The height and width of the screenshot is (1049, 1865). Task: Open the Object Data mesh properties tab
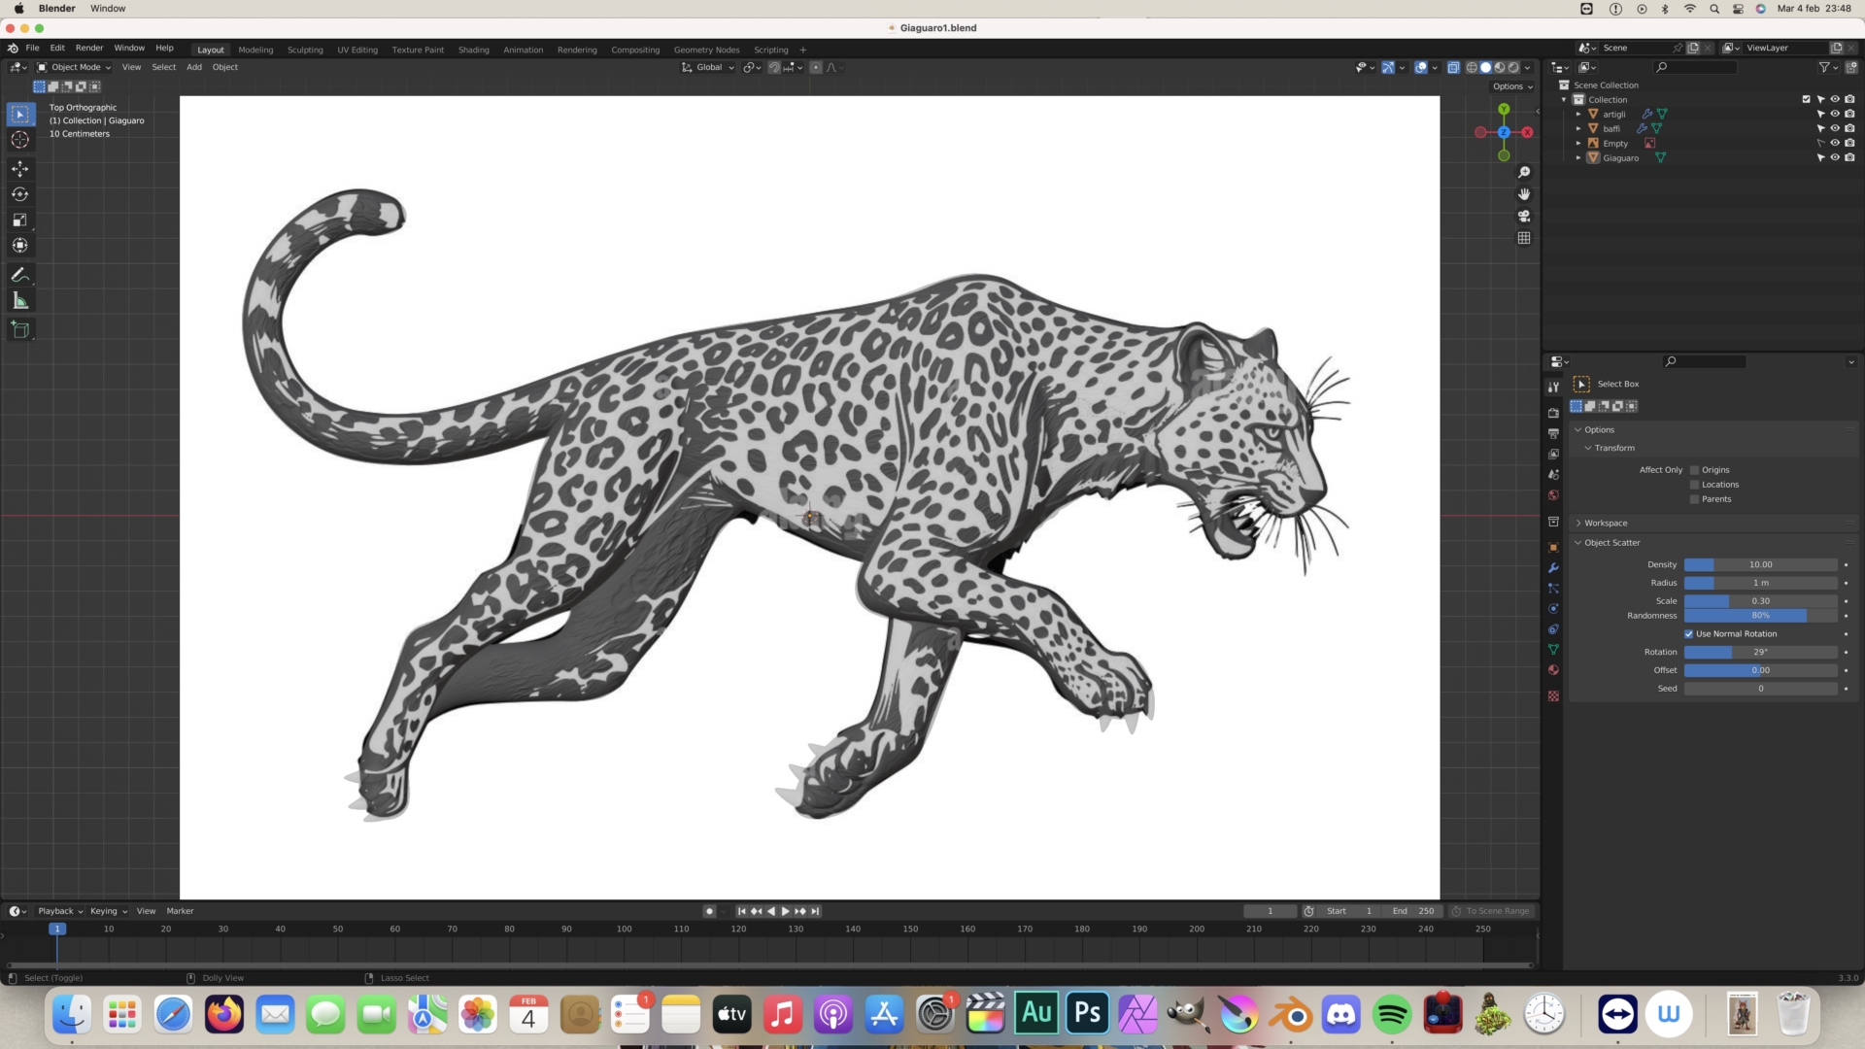1553,650
